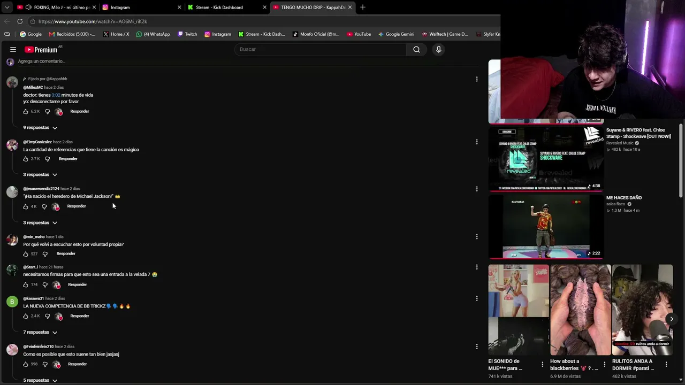View site information icon beside URL
685x385 pixels.
pyautogui.click(x=33, y=21)
